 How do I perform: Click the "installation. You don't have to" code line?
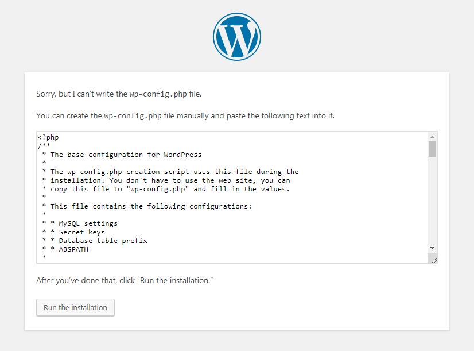click(x=170, y=180)
